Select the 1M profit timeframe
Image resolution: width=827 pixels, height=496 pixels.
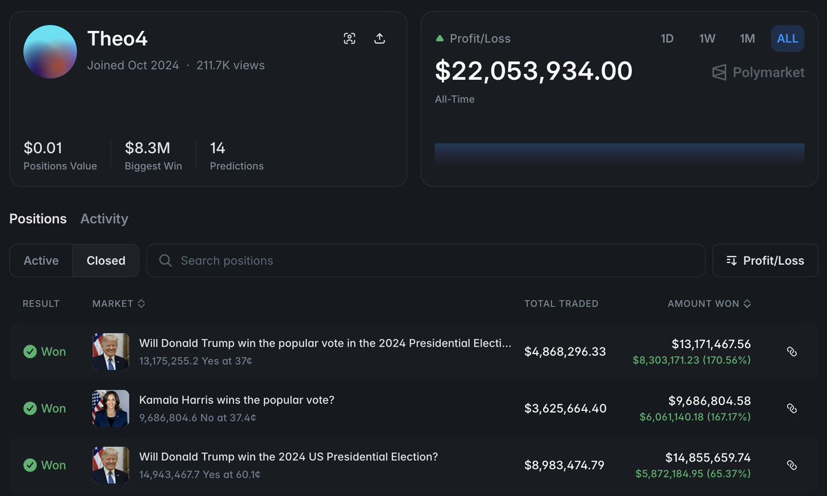point(748,39)
